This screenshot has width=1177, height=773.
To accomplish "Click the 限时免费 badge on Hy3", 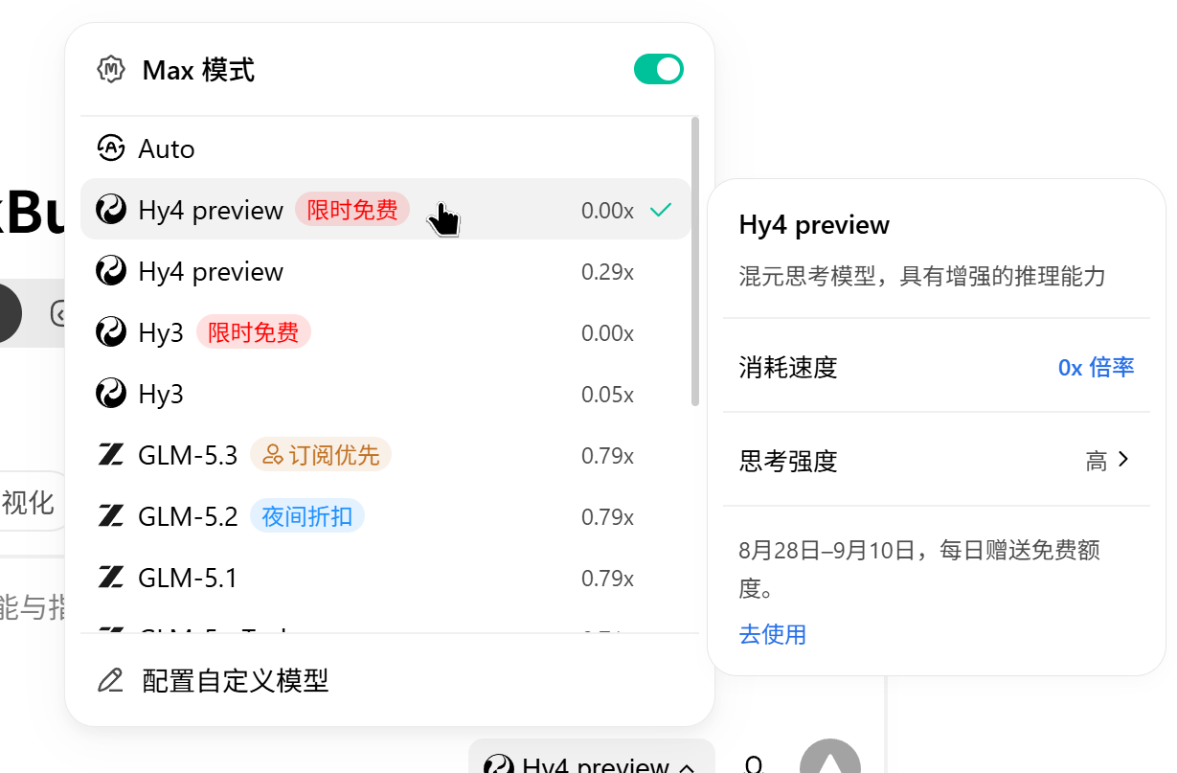I will pyautogui.click(x=254, y=332).
